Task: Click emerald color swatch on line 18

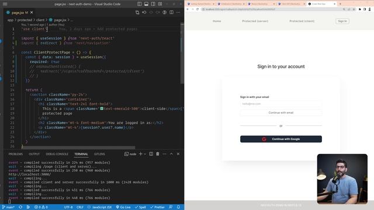Action: (102, 108)
